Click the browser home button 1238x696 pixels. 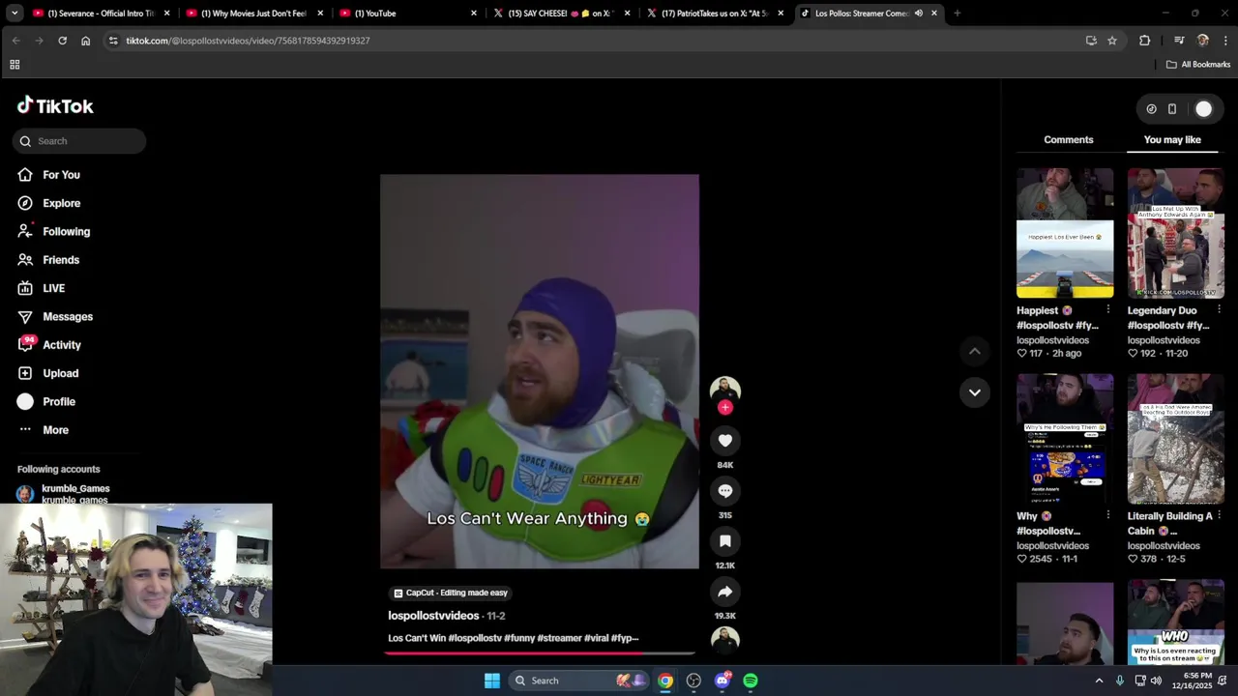85,41
